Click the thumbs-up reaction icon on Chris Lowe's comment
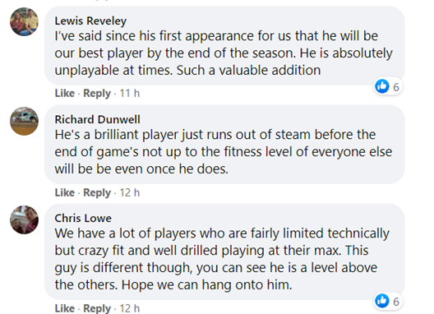Screen dimensions: 434x314 click(382, 300)
